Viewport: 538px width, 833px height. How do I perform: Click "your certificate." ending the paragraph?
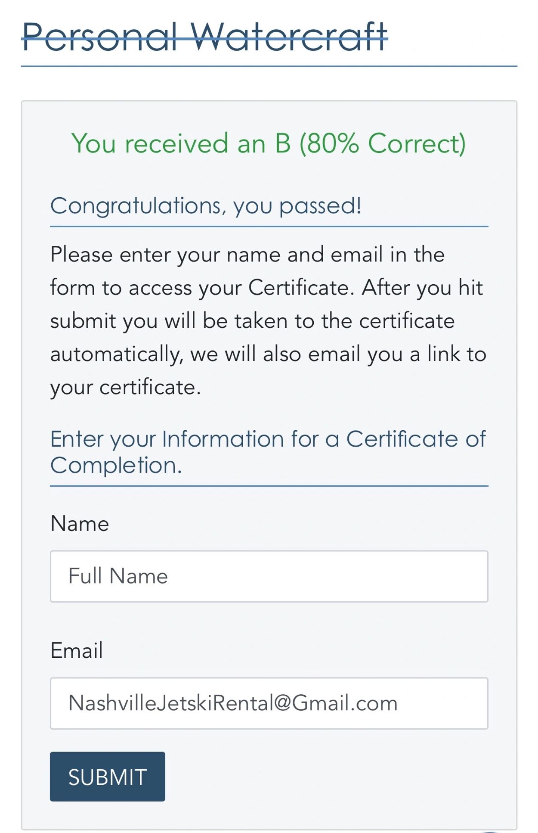(125, 388)
